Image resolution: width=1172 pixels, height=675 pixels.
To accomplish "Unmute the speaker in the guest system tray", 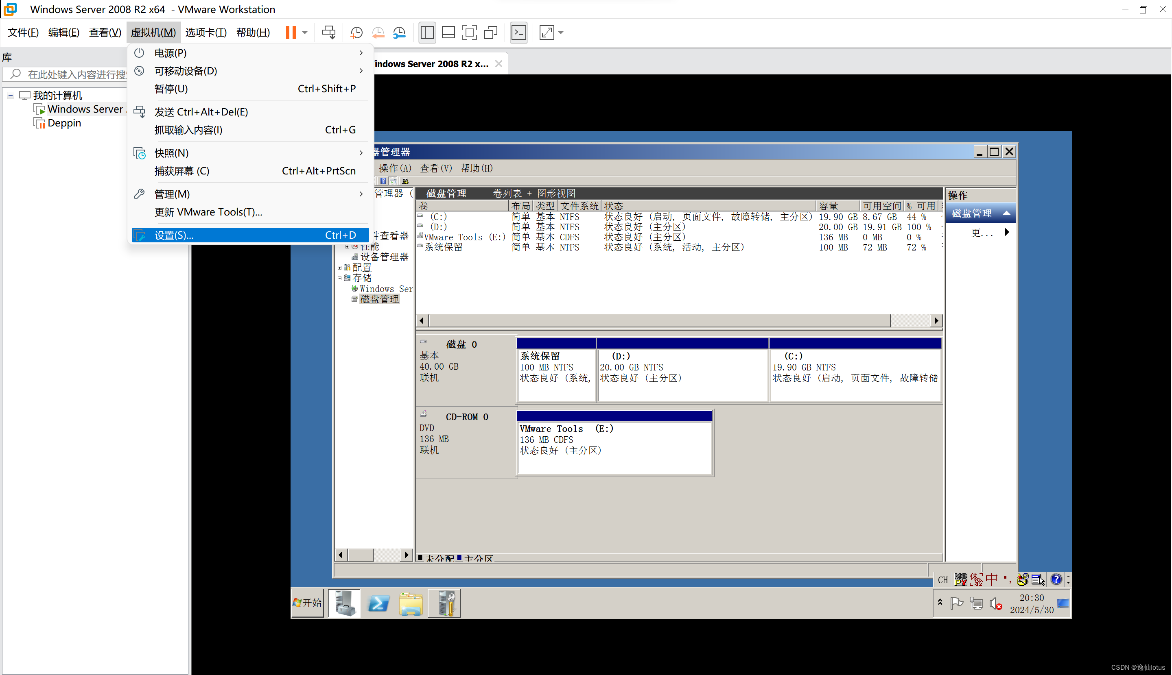I will (x=996, y=603).
